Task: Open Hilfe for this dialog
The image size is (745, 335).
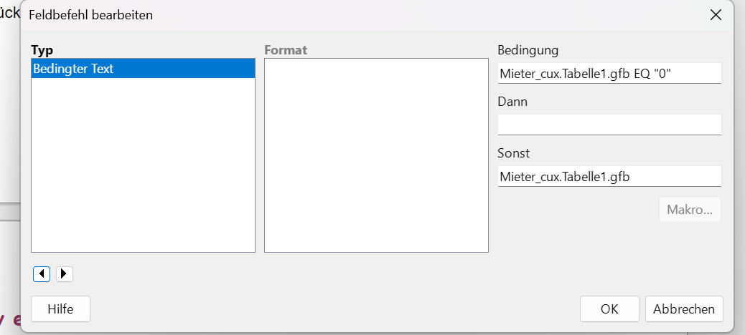Action: click(x=61, y=309)
